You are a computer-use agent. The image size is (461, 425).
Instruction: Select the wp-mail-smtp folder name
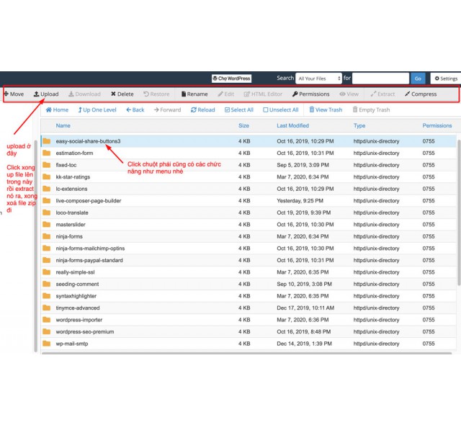coord(72,344)
